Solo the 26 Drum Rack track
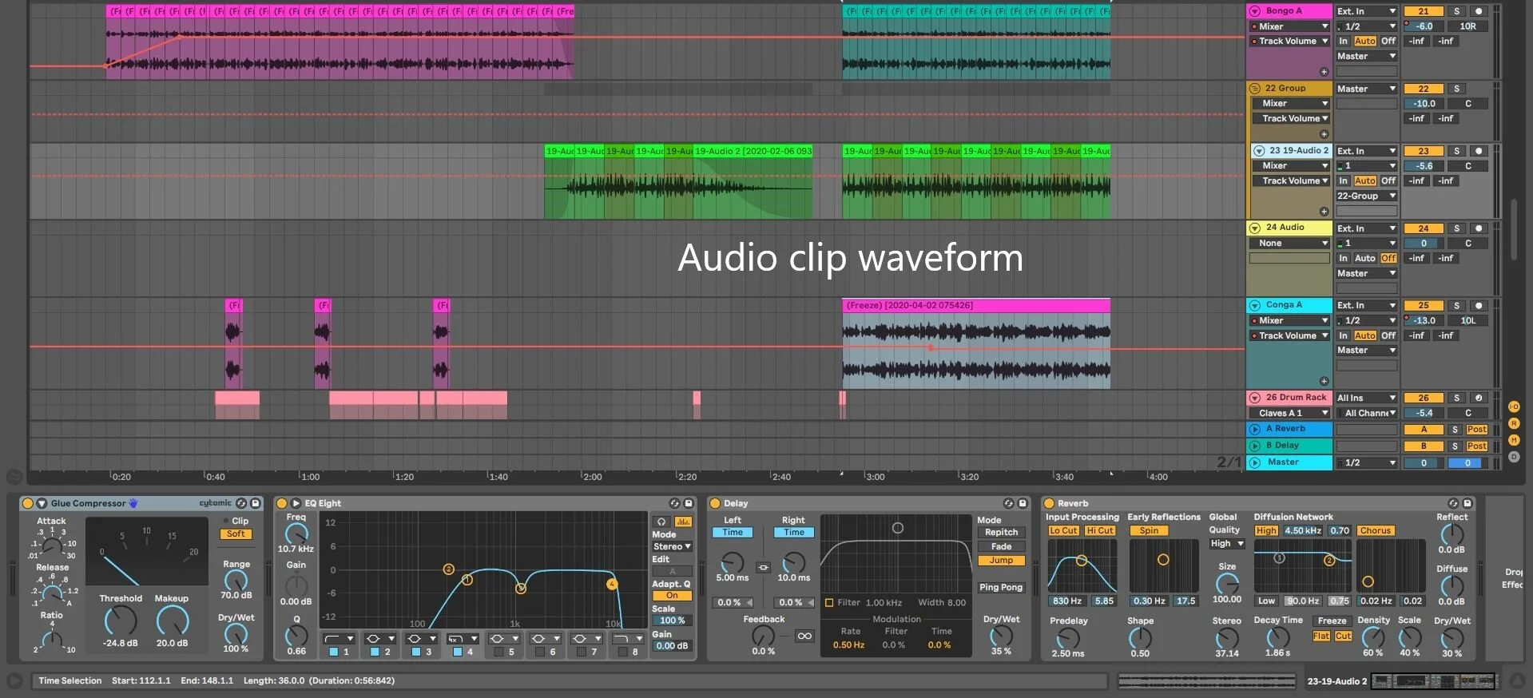The width and height of the screenshot is (1533, 698). (1456, 399)
